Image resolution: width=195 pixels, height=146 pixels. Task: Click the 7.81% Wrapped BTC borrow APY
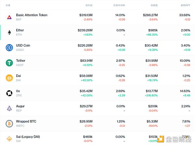[186, 121]
